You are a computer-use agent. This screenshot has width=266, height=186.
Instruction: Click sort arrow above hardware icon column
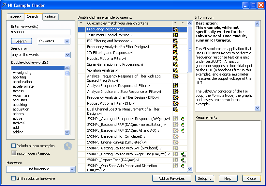[183, 23]
